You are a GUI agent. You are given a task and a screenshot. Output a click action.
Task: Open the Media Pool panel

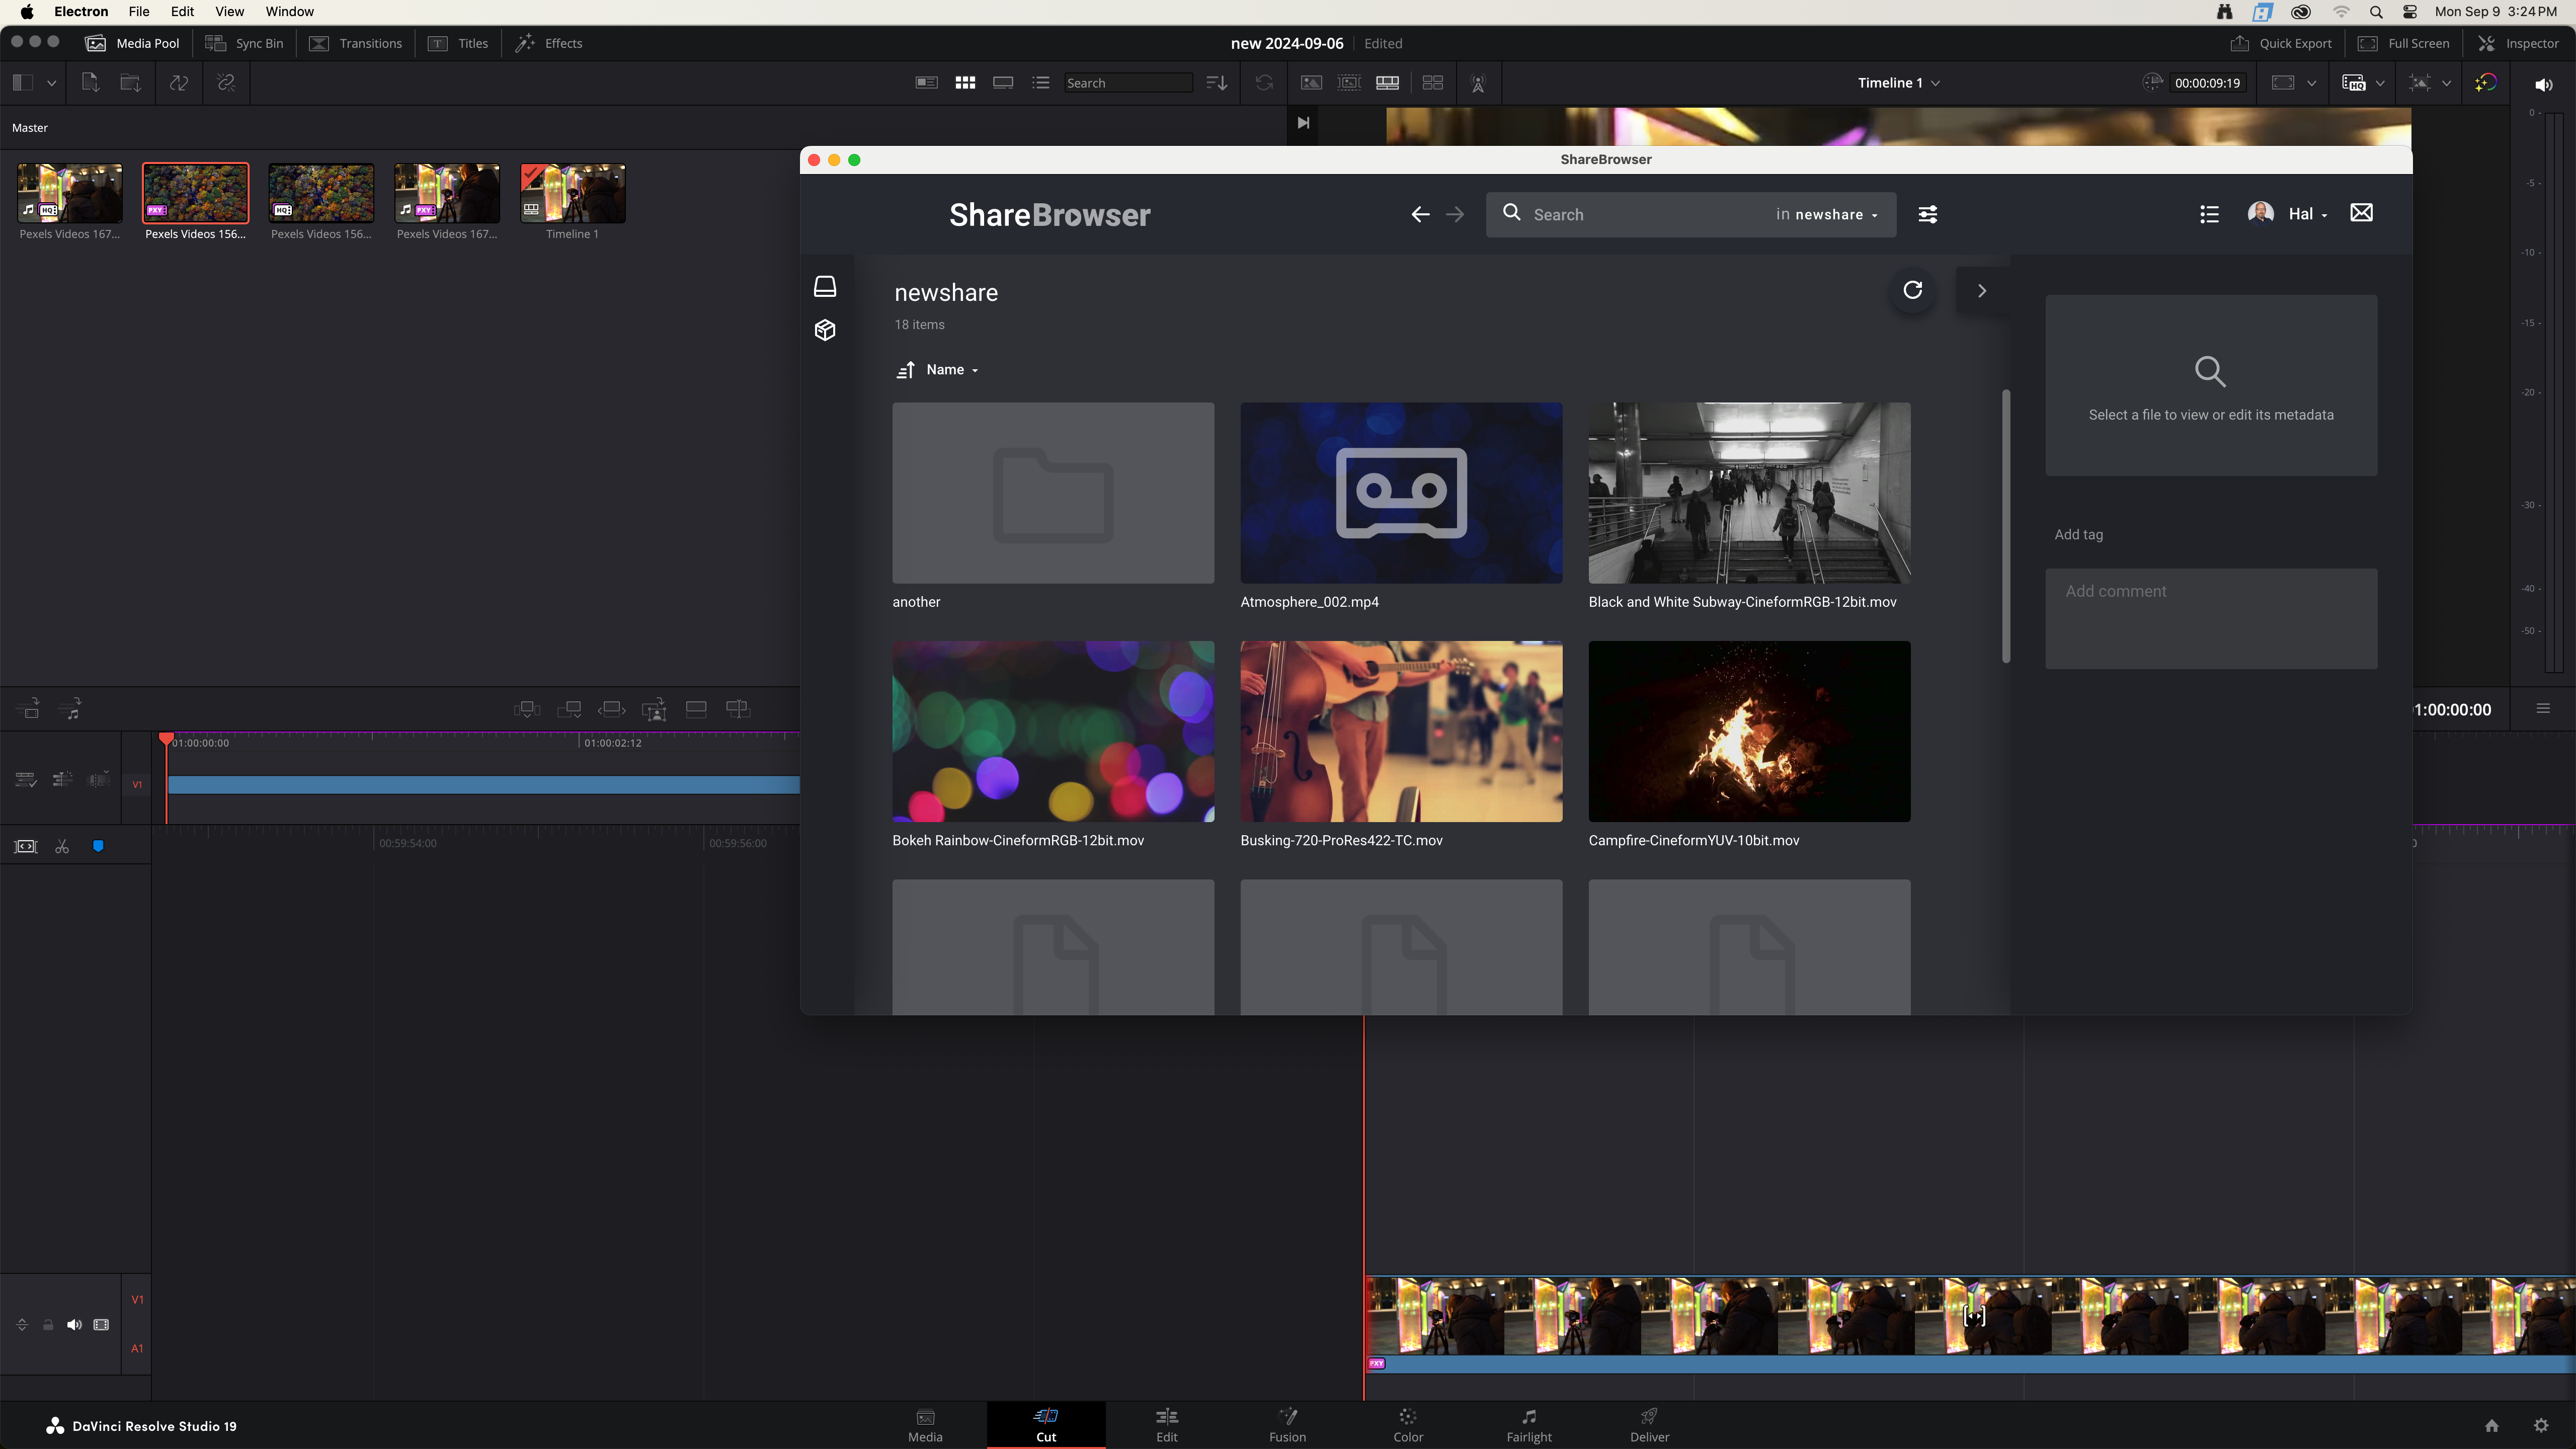point(133,43)
